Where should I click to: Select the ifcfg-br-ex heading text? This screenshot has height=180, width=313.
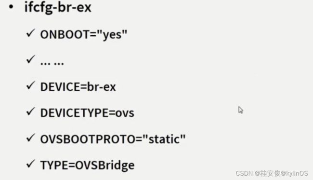58,8
